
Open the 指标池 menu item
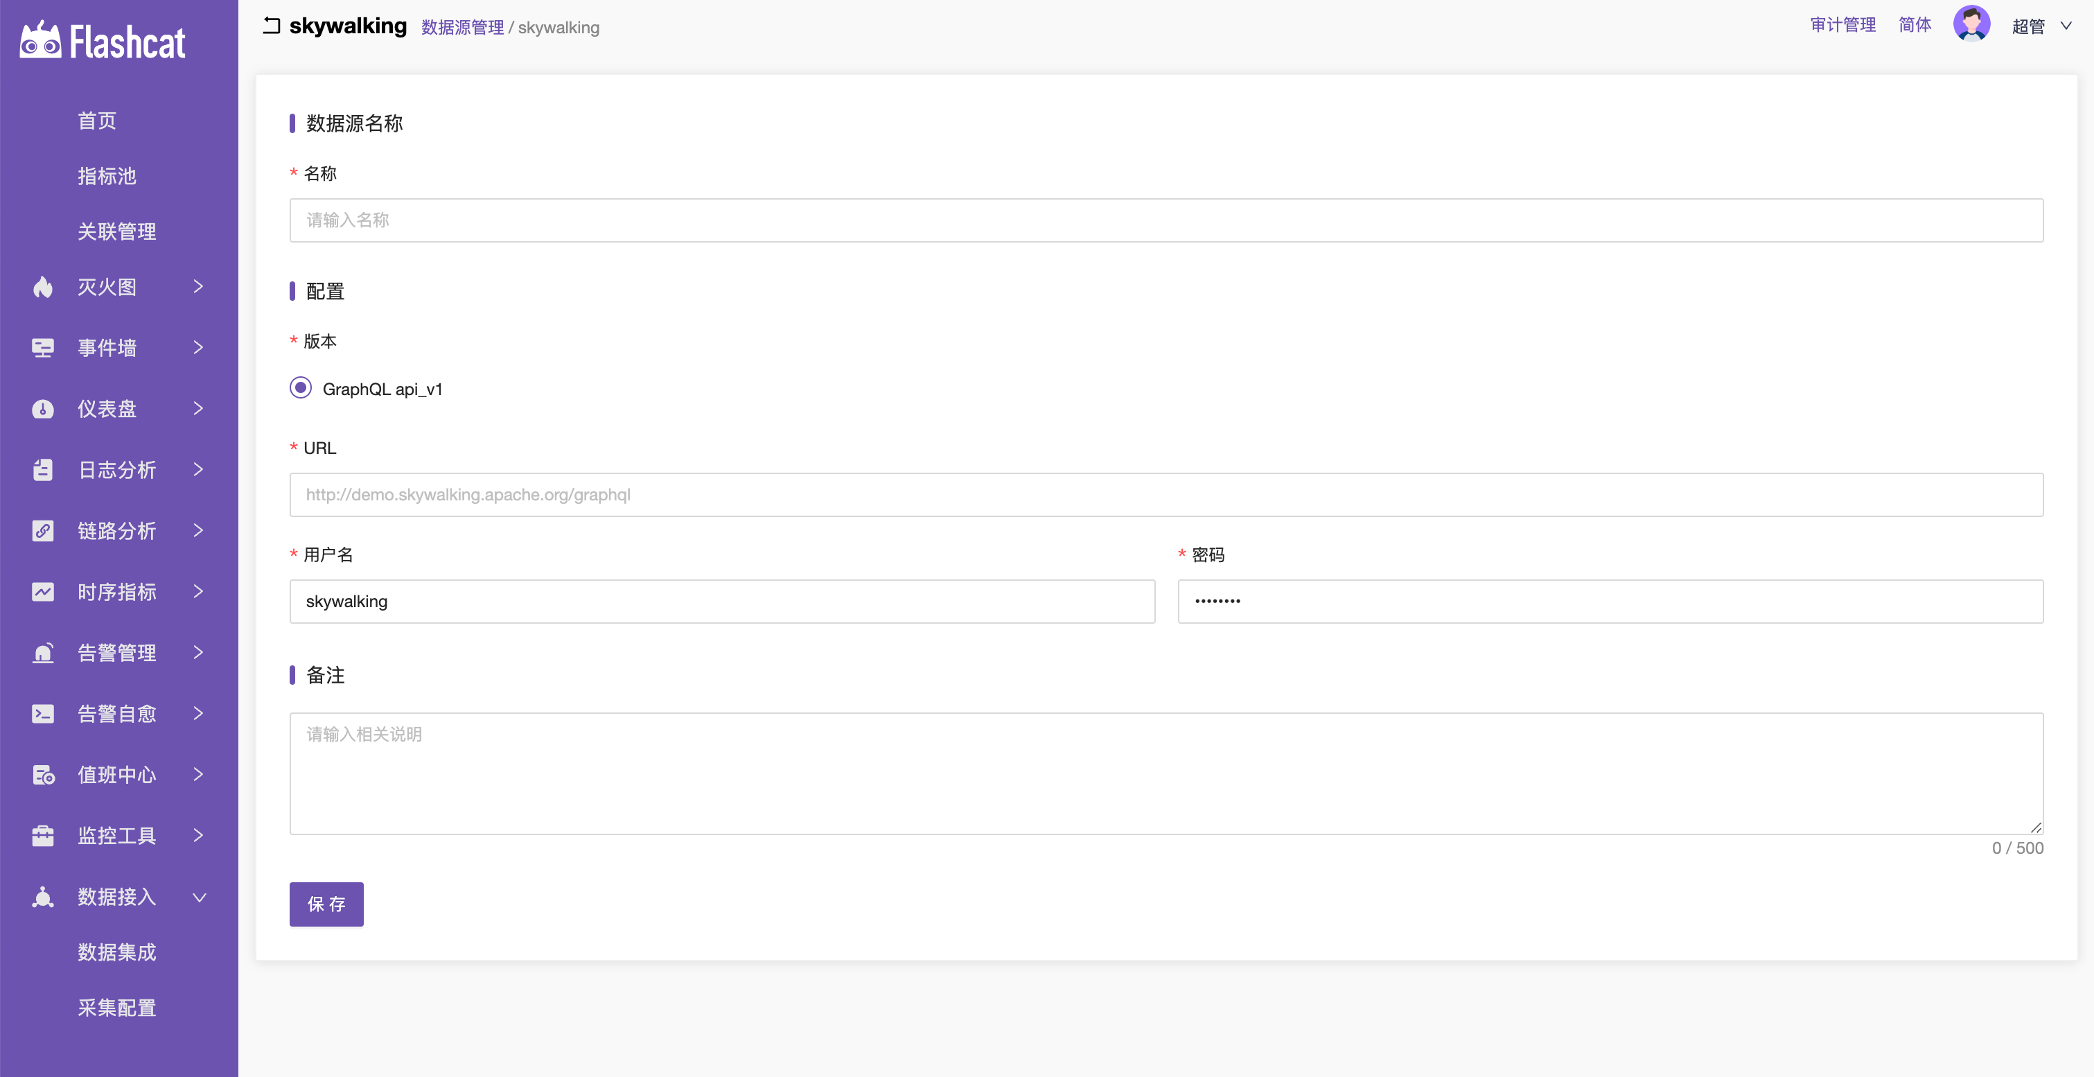(107, 177)
